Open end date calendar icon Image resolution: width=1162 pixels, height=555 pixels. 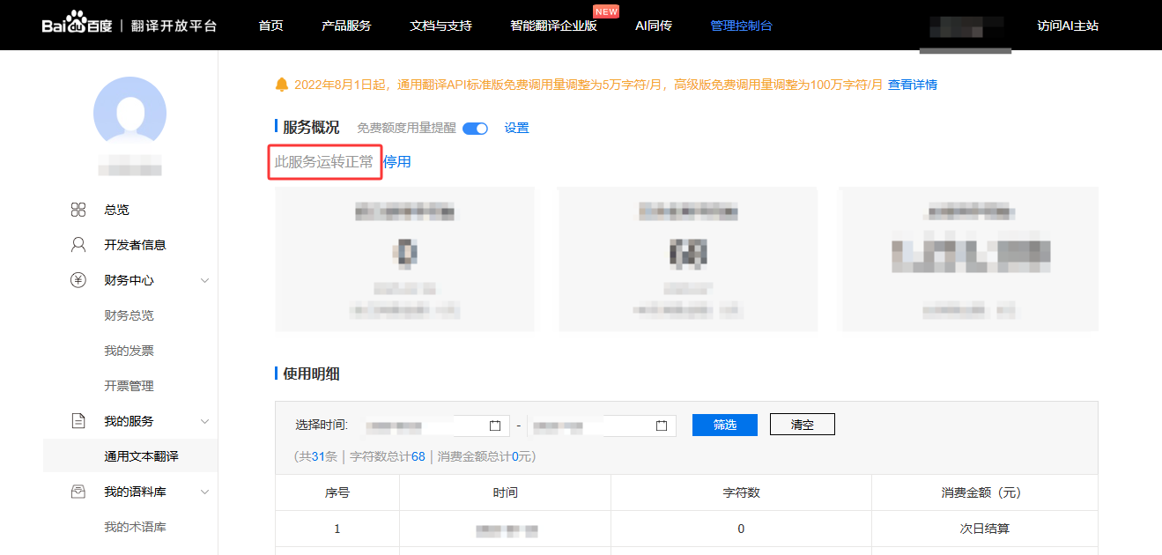point(662,425)
